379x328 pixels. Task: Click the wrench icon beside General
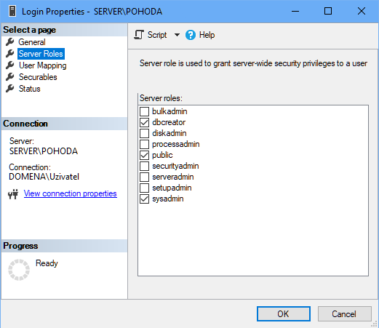point(10,42)
